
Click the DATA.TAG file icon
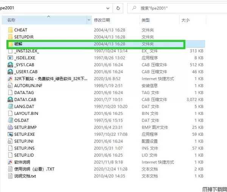[10, 93]
